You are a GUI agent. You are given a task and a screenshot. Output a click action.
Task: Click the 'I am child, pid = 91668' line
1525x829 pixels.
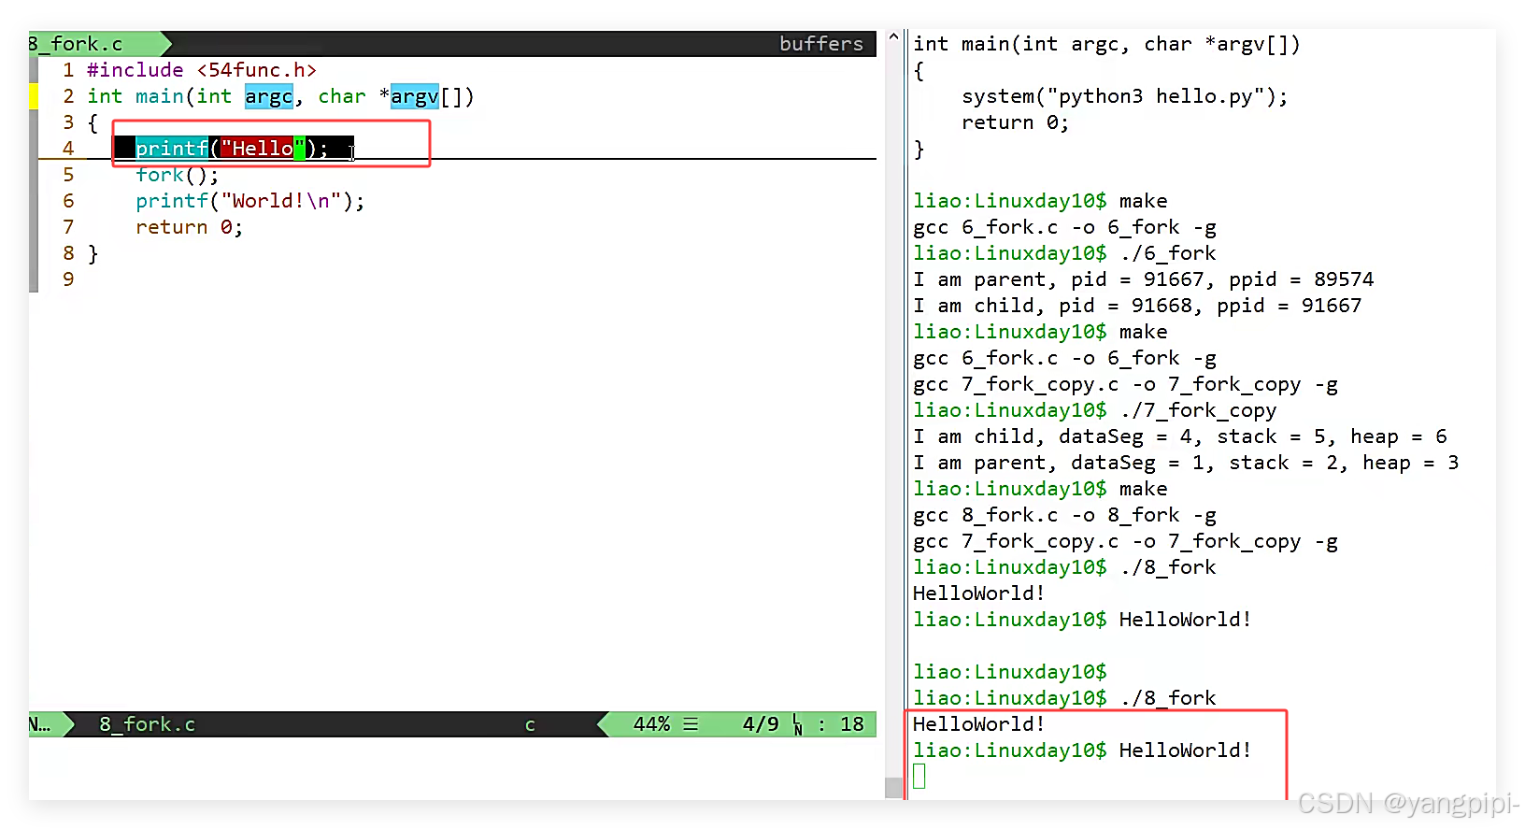click(x=1137, y=306)
